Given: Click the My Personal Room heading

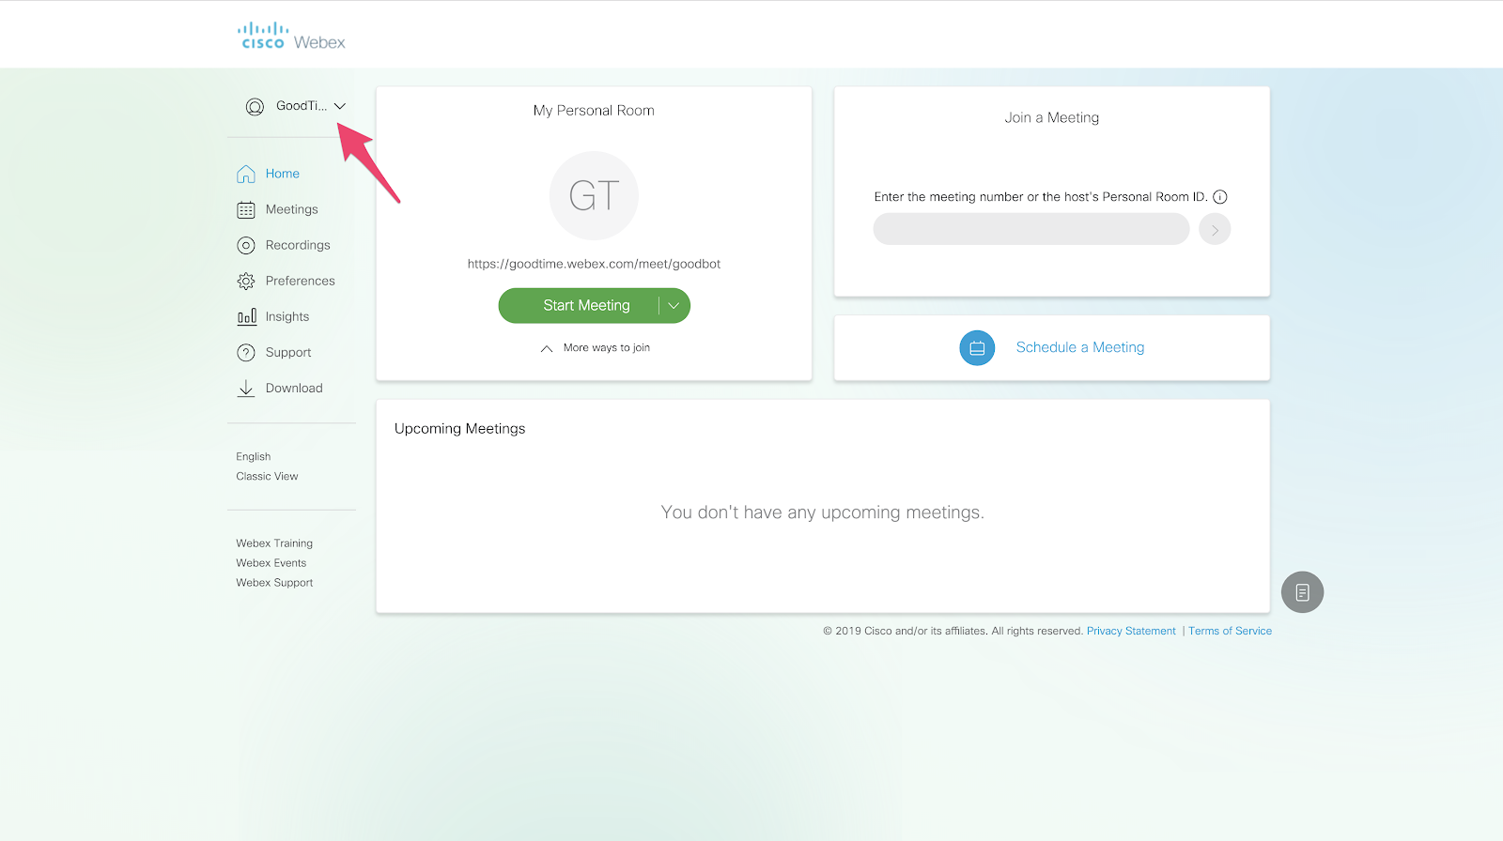Looking at the screenshot, I should [x=594, y=111].
